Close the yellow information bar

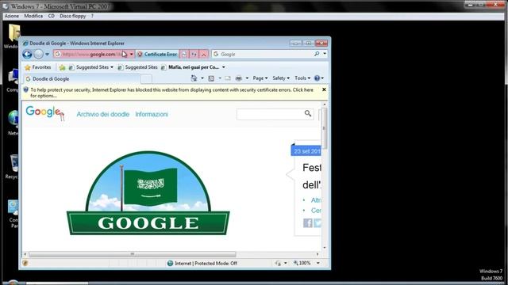click(x=324, y=89)
